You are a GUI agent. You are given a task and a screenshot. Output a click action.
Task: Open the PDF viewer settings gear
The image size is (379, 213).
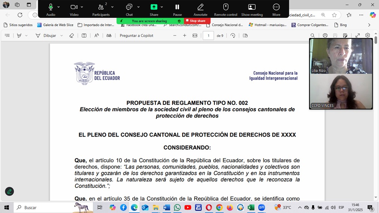[x=368, y=35]
